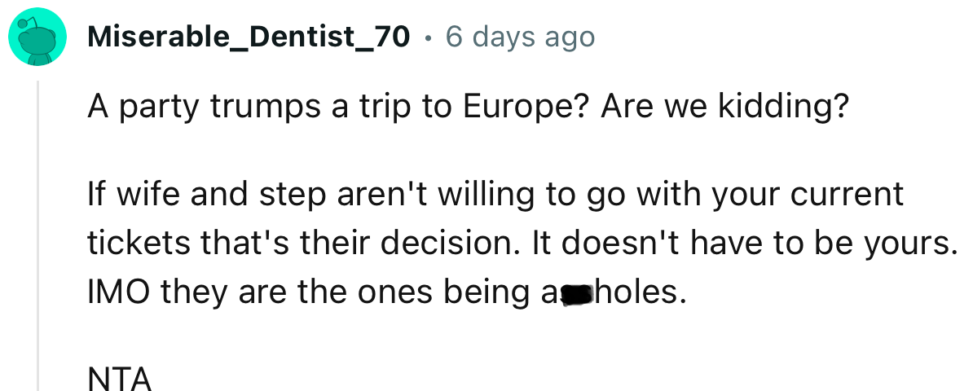
Task: Click the phrase "Are we kidding?"
Action: (x=720, y=109)
